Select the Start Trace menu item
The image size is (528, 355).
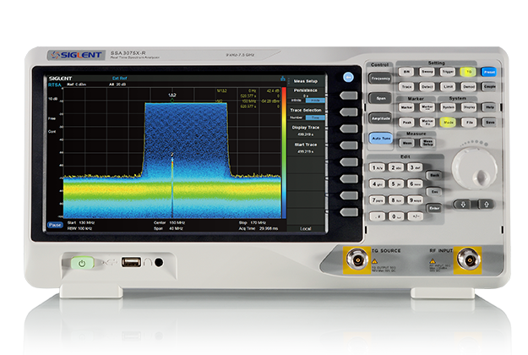305,149
